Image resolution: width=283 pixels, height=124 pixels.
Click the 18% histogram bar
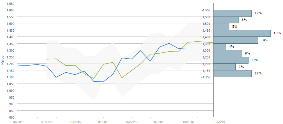tap(242, 33)
